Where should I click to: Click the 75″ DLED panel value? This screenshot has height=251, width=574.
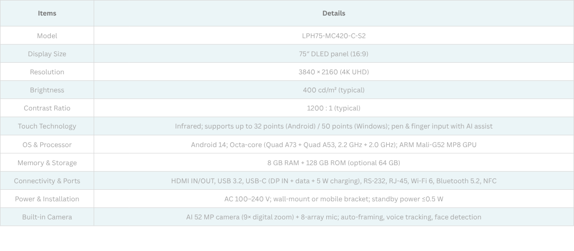click(333, 54)
